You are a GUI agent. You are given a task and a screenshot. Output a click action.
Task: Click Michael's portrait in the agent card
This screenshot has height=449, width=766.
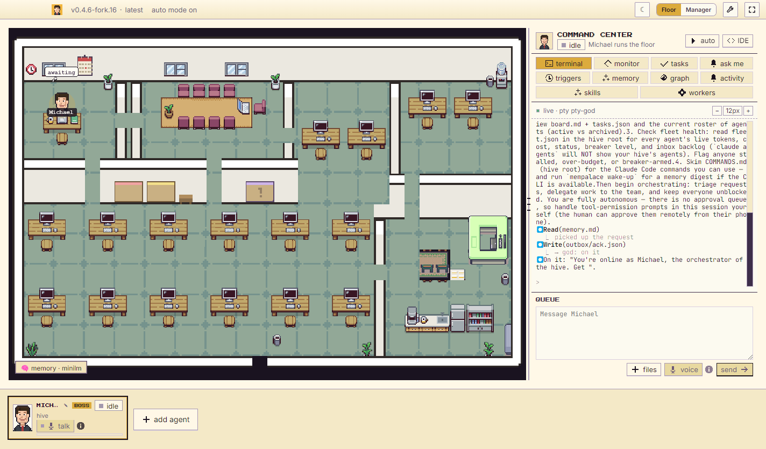tap(23, 418)
